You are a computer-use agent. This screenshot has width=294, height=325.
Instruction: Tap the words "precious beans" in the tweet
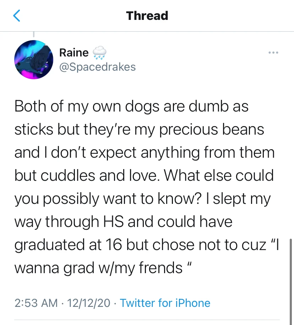click(x=212, y=130)
